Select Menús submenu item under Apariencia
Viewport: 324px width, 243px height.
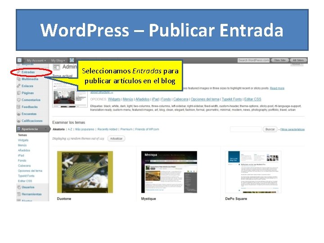pyautogui.click(x=22, y=145)
